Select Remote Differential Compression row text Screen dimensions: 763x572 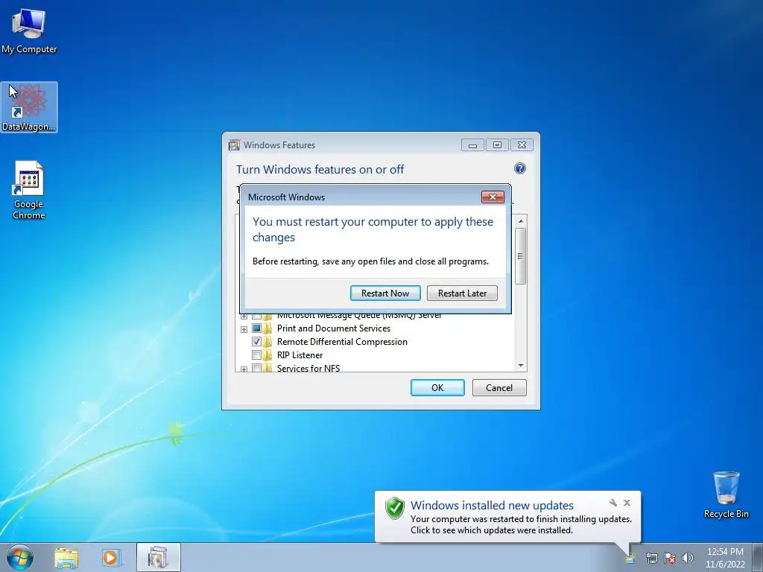(342, 341)
